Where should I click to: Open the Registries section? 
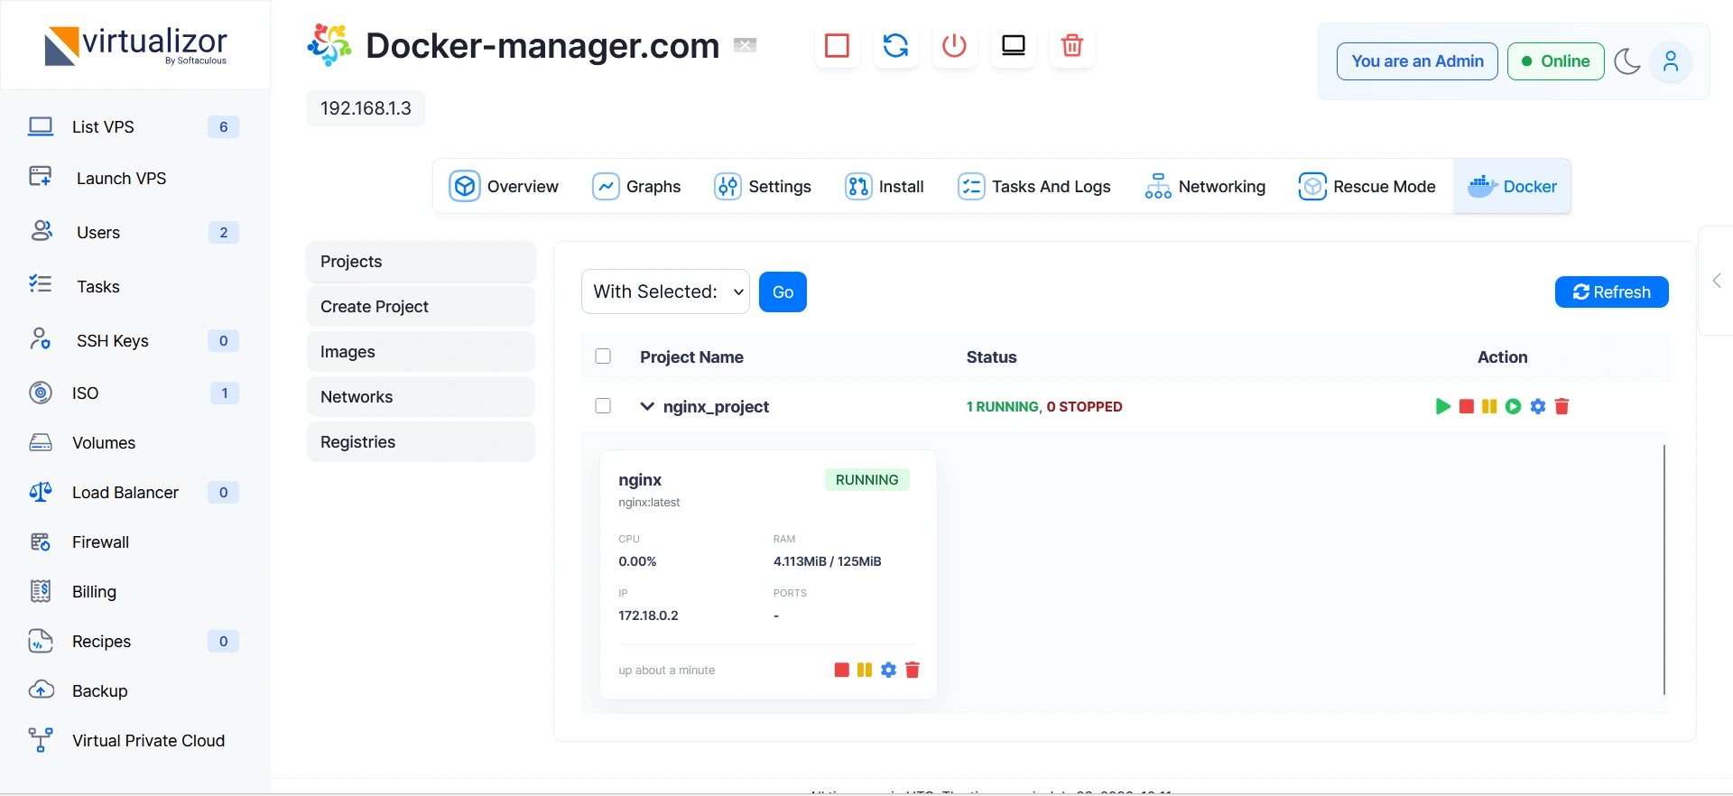click(421, 442)
